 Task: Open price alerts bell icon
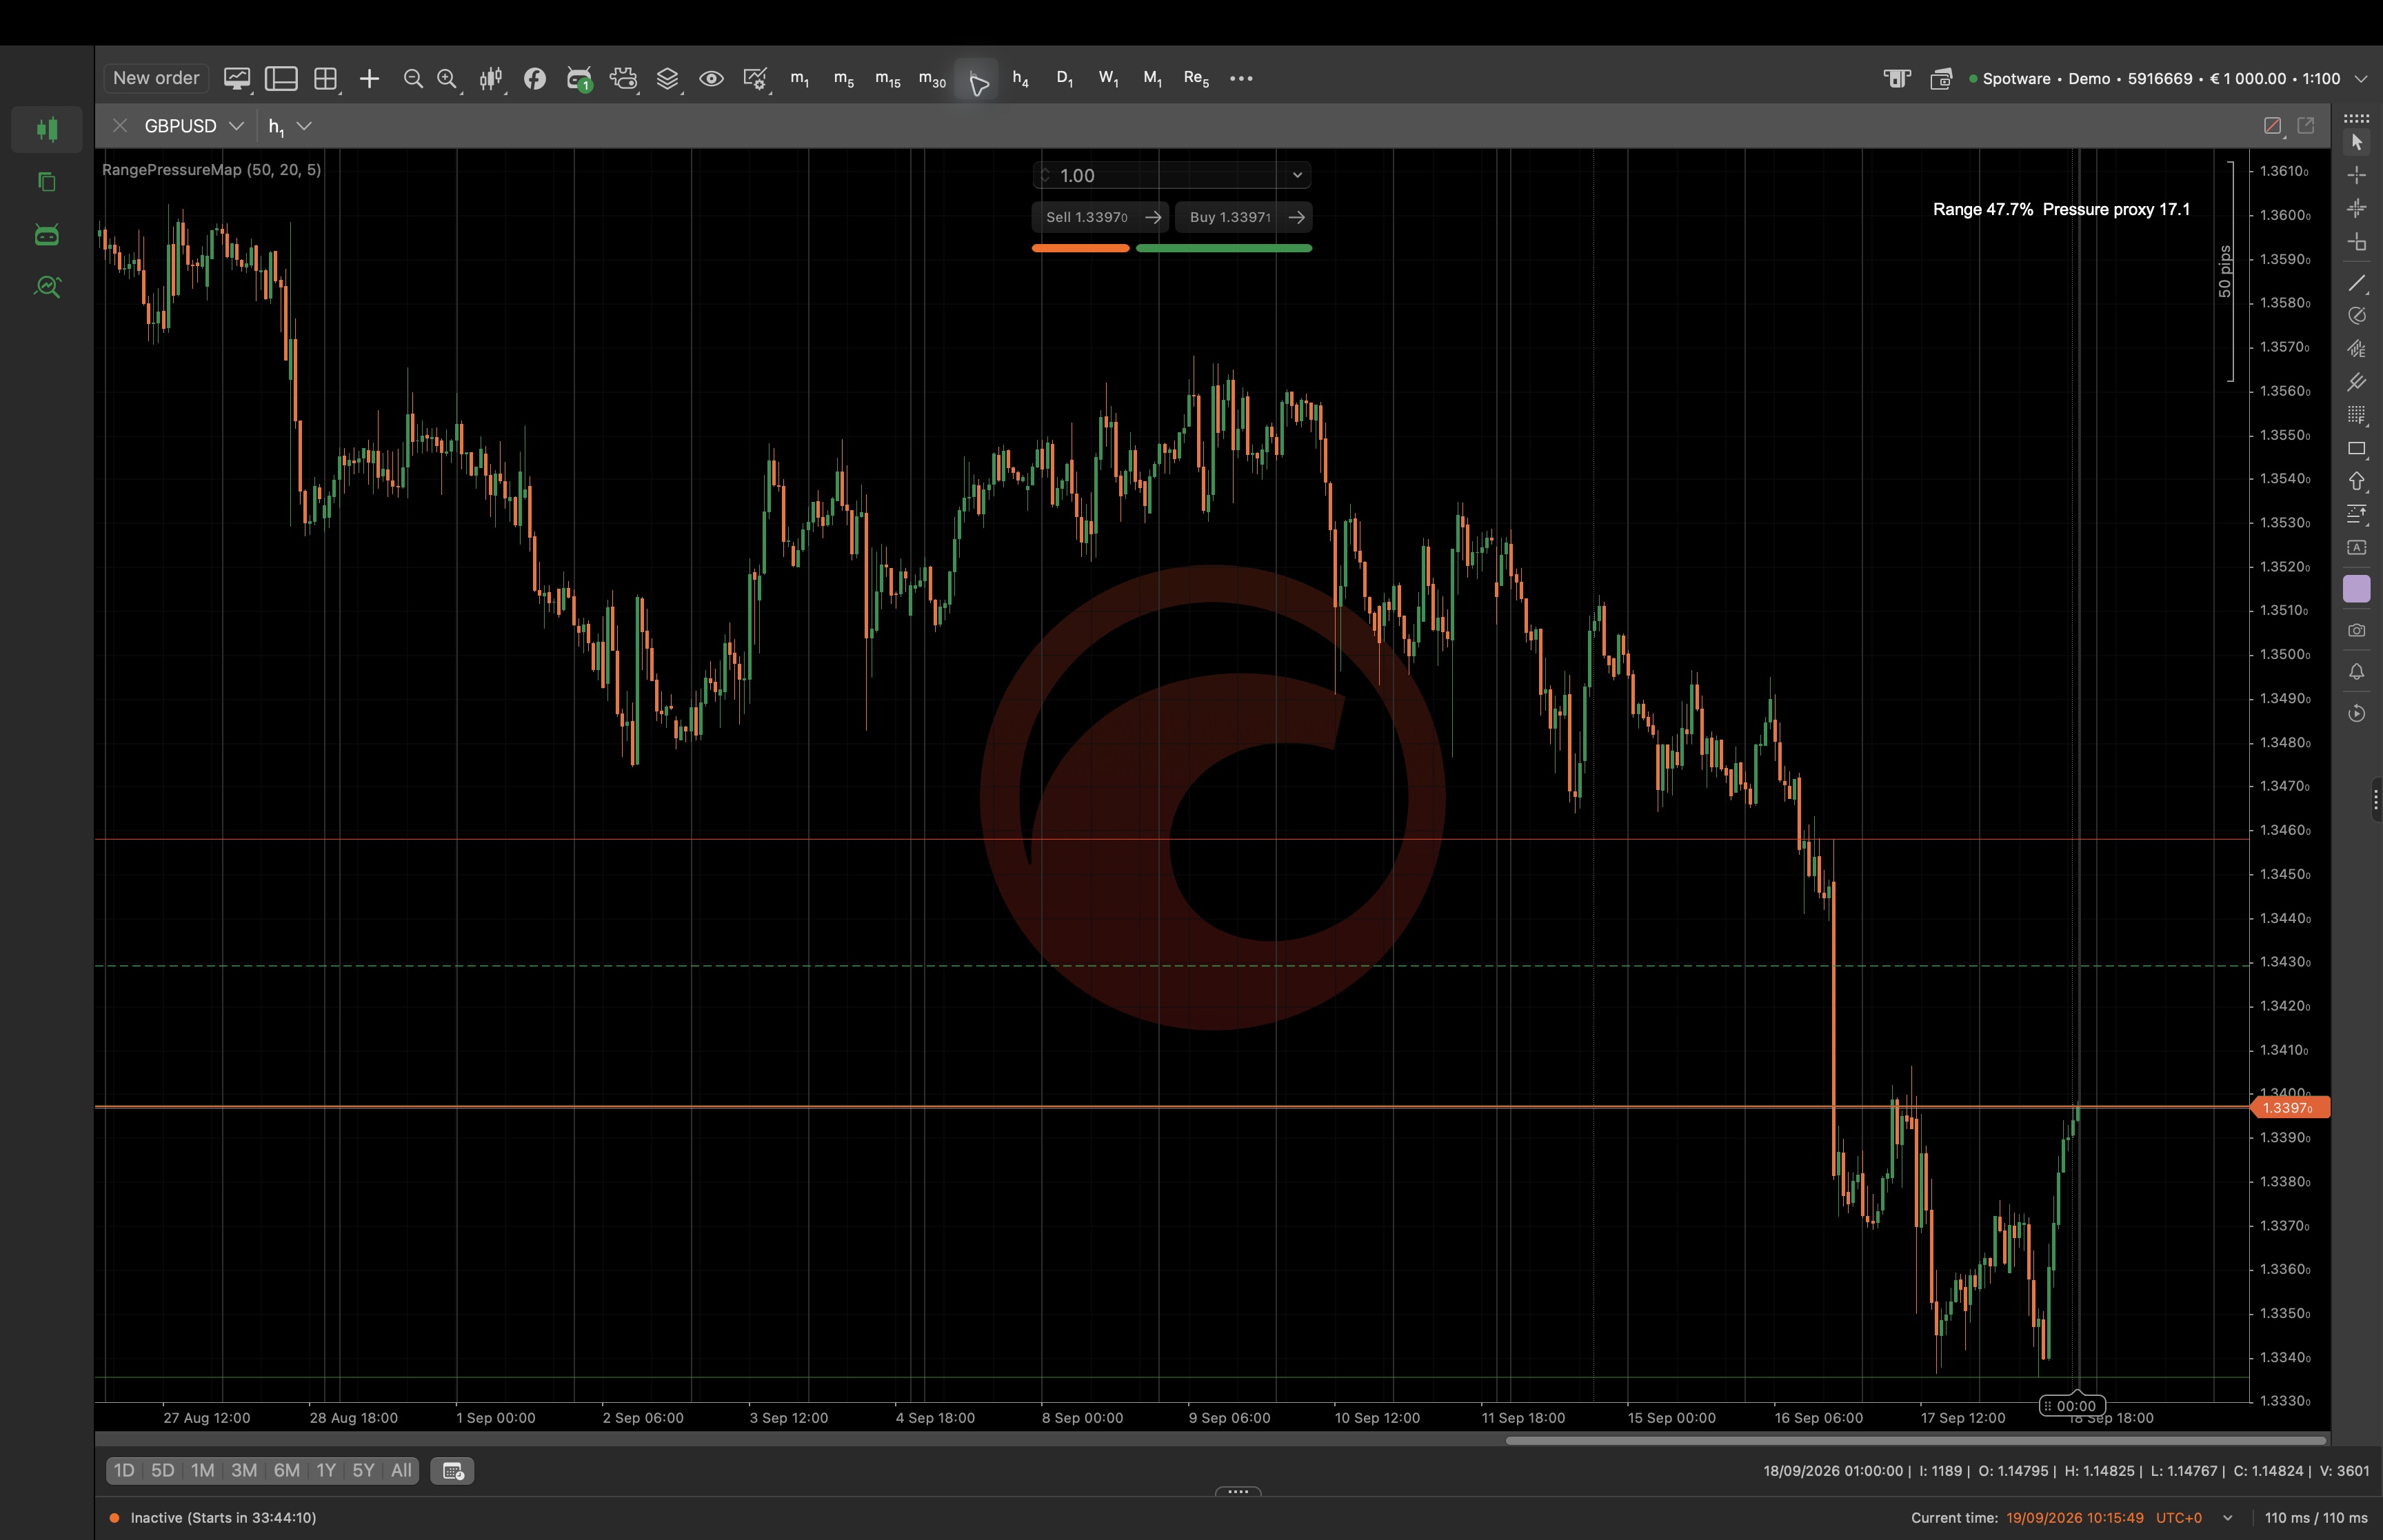pos(2357,671)
